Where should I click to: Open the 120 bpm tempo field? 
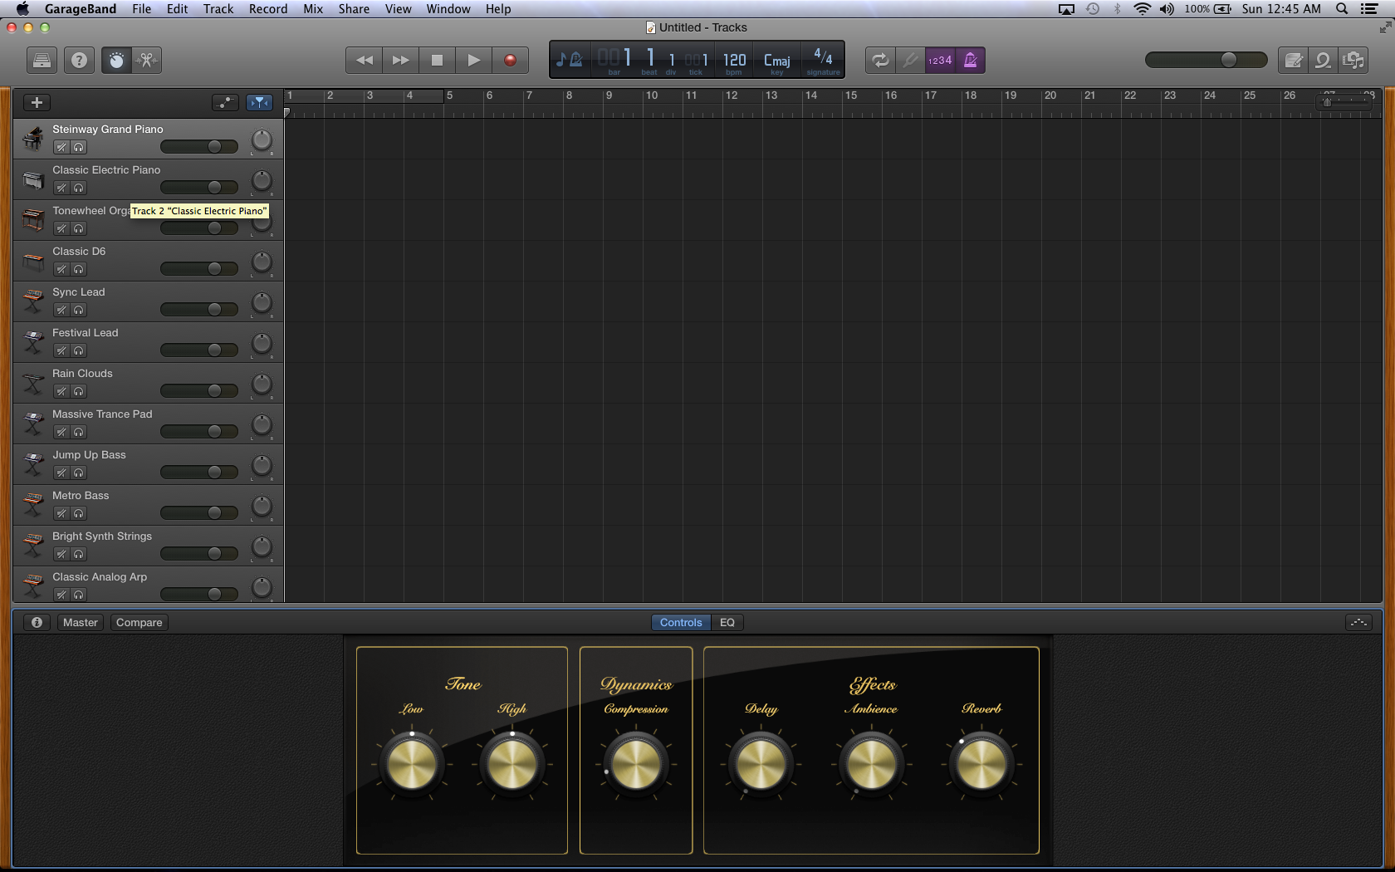734,61
